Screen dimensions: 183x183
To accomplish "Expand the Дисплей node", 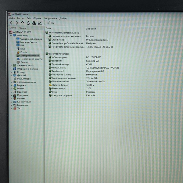I will 11,76.
